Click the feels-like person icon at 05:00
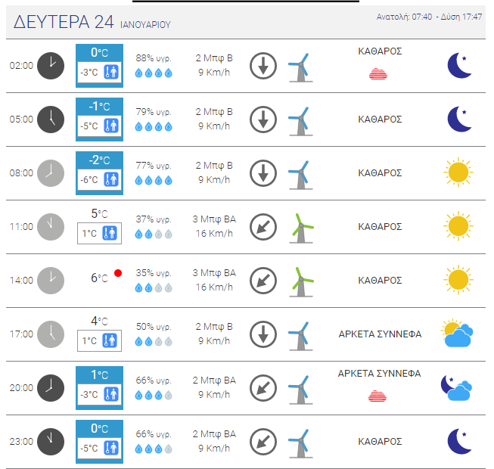Viewport: 494px width, 469px height. pos(111,126)
